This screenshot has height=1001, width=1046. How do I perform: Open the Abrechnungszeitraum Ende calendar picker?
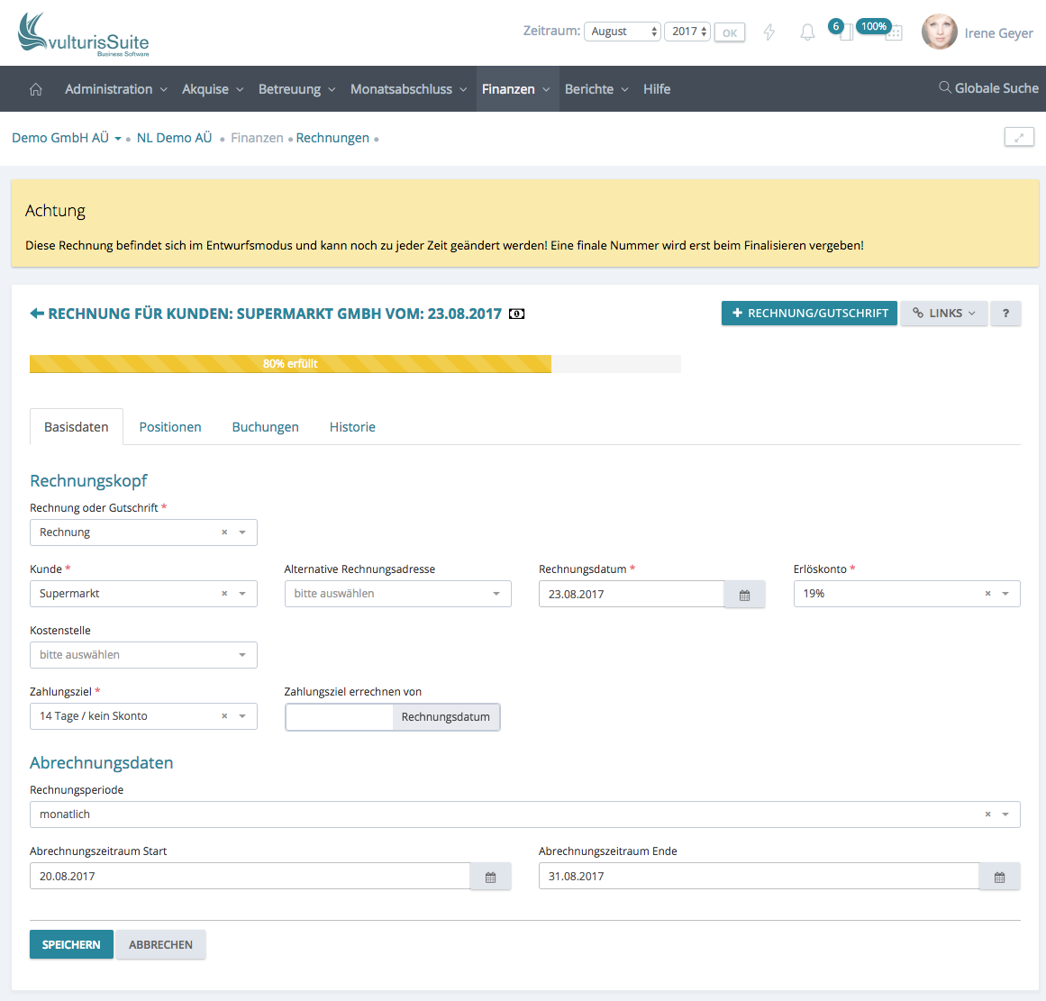[x=999, y=877]
